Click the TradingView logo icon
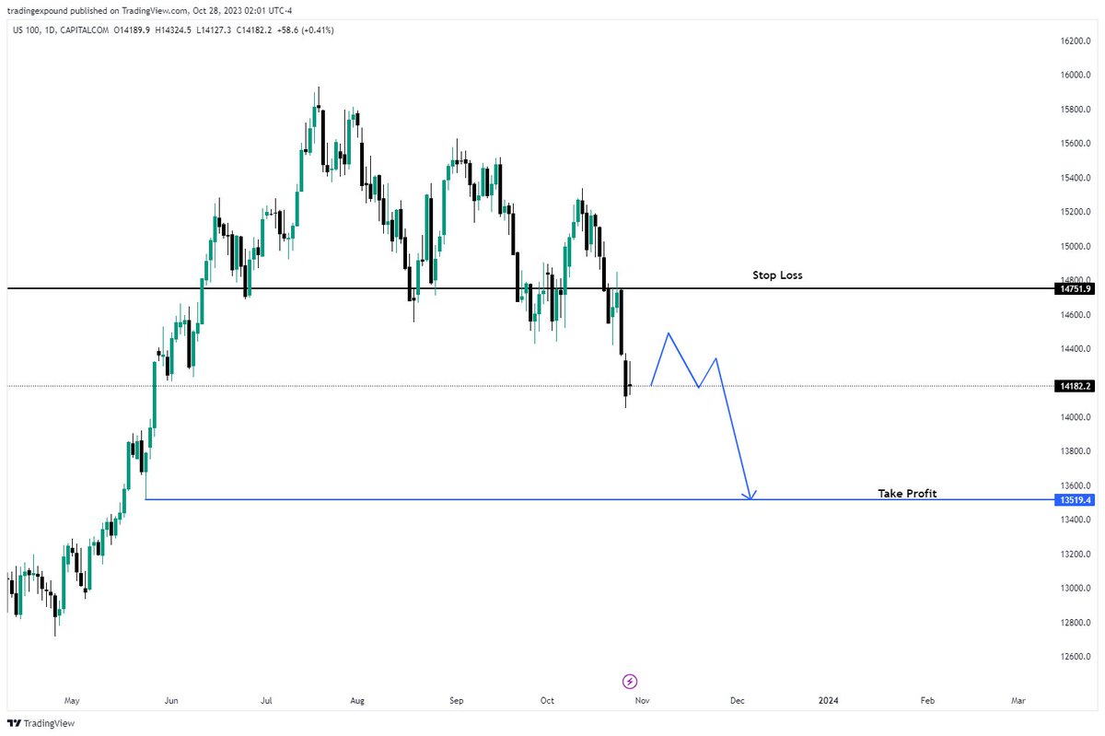 [x=12, y=723]
